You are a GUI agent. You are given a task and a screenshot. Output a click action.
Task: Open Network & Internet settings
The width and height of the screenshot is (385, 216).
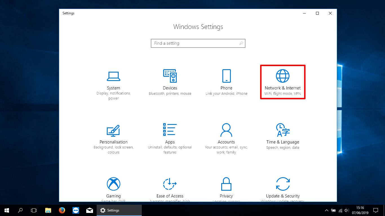point(283,82)
